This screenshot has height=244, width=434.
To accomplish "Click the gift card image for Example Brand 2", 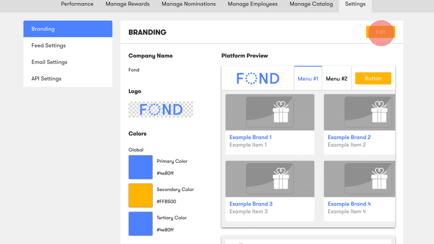I will [359, 113].
